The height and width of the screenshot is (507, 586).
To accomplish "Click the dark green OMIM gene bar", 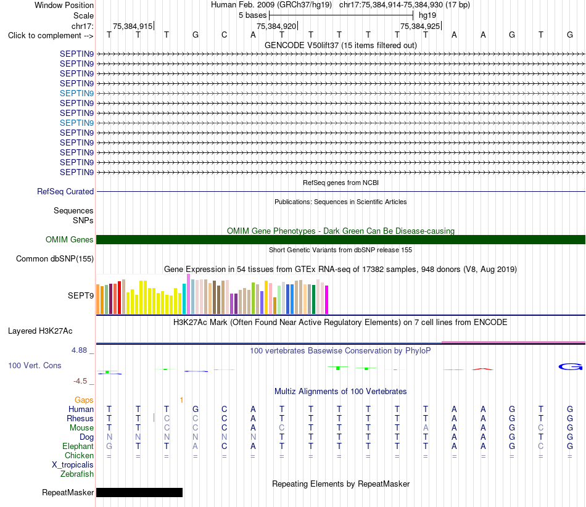I will click(340, 239).
